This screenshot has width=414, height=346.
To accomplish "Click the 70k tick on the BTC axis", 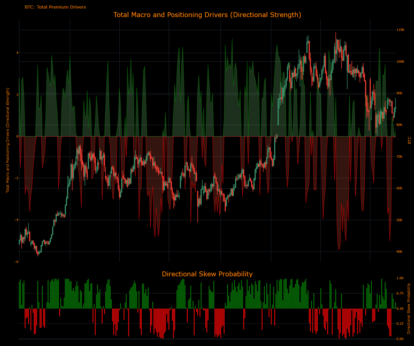I will (400, 157).
